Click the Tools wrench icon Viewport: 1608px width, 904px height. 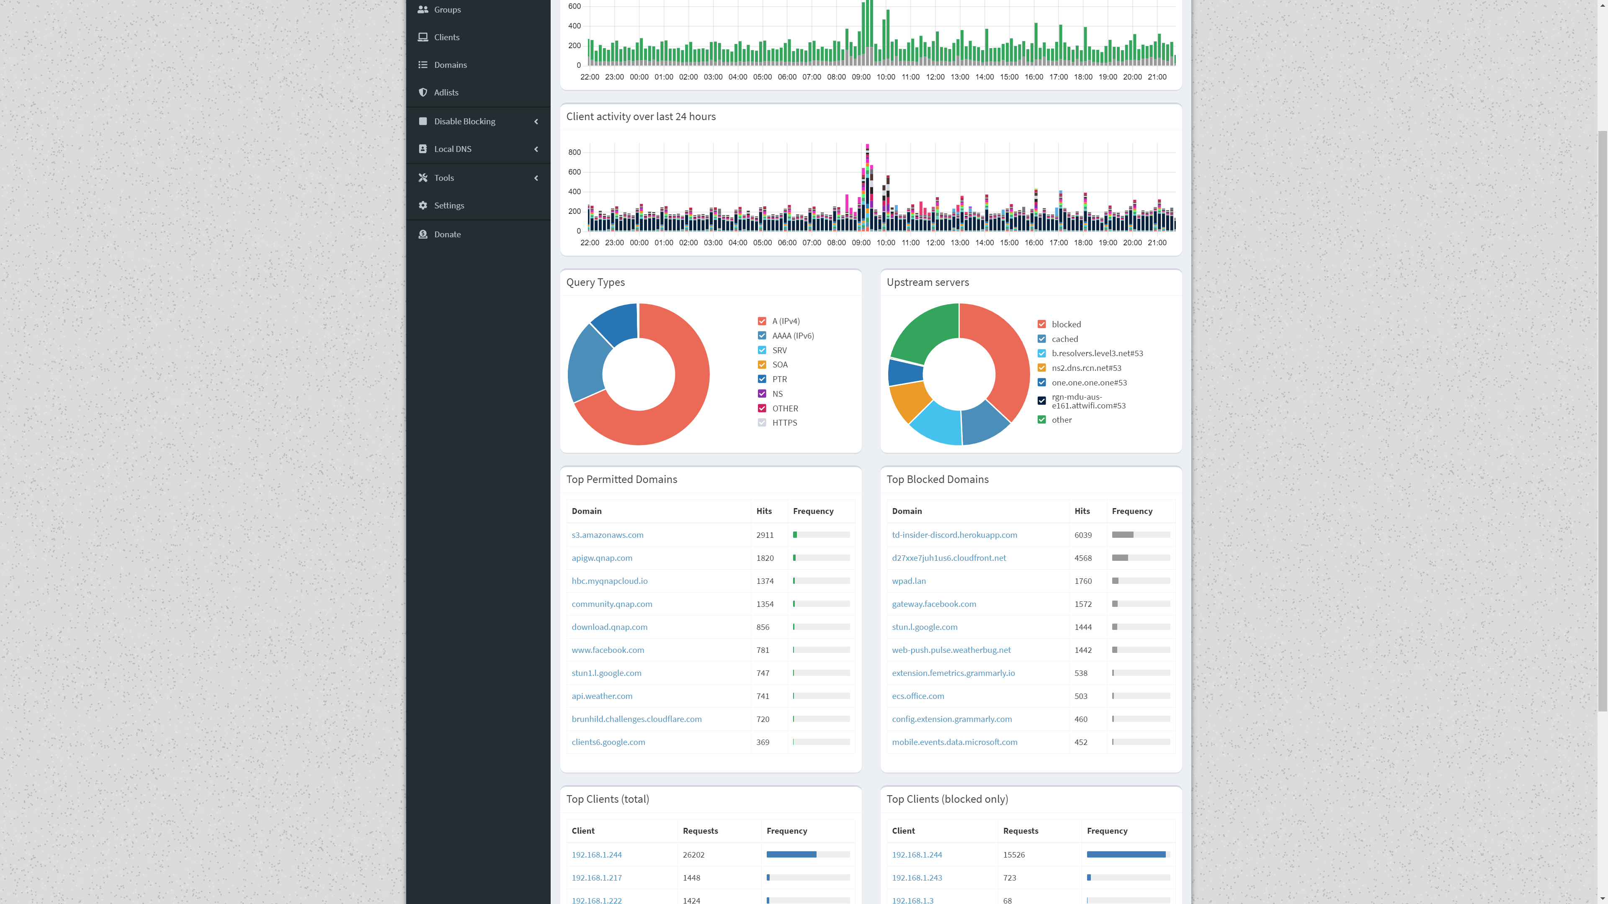point(423,178)
